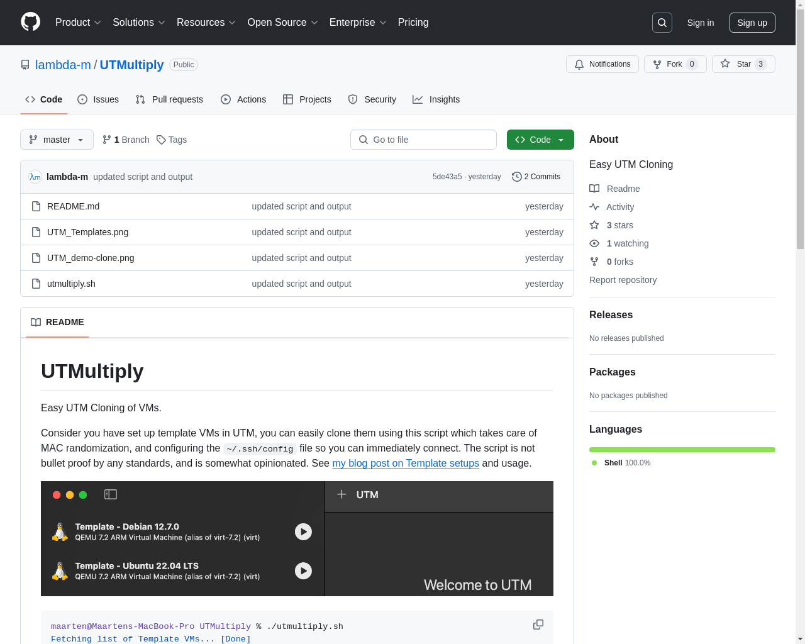Click Sign in link
805x644 pixels.
[x=700, y=23]
